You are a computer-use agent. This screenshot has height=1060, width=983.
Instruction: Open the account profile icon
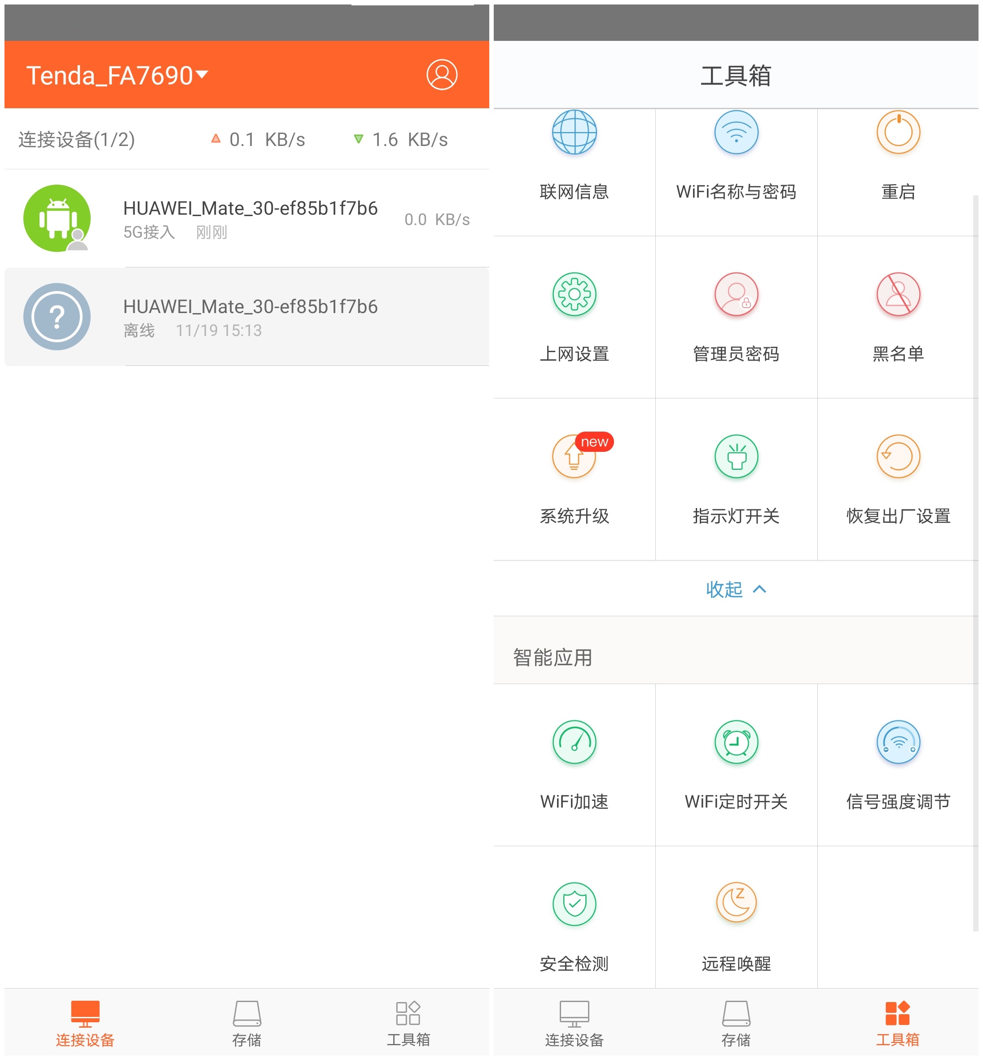[442, 75]
